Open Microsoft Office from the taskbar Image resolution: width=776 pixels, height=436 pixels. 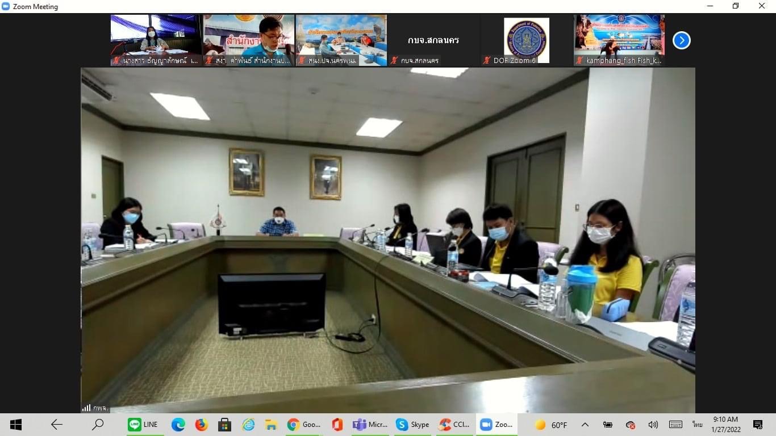tap(337, 425)
